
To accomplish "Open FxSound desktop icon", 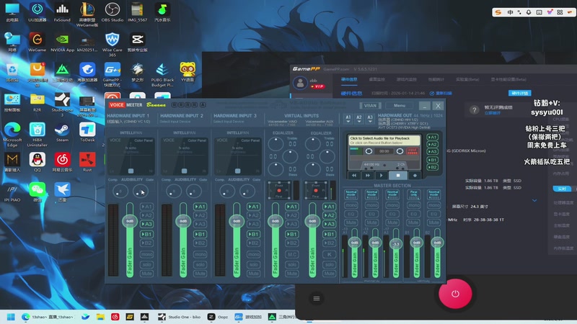I will pyautogui.click(x=62, y=12).
